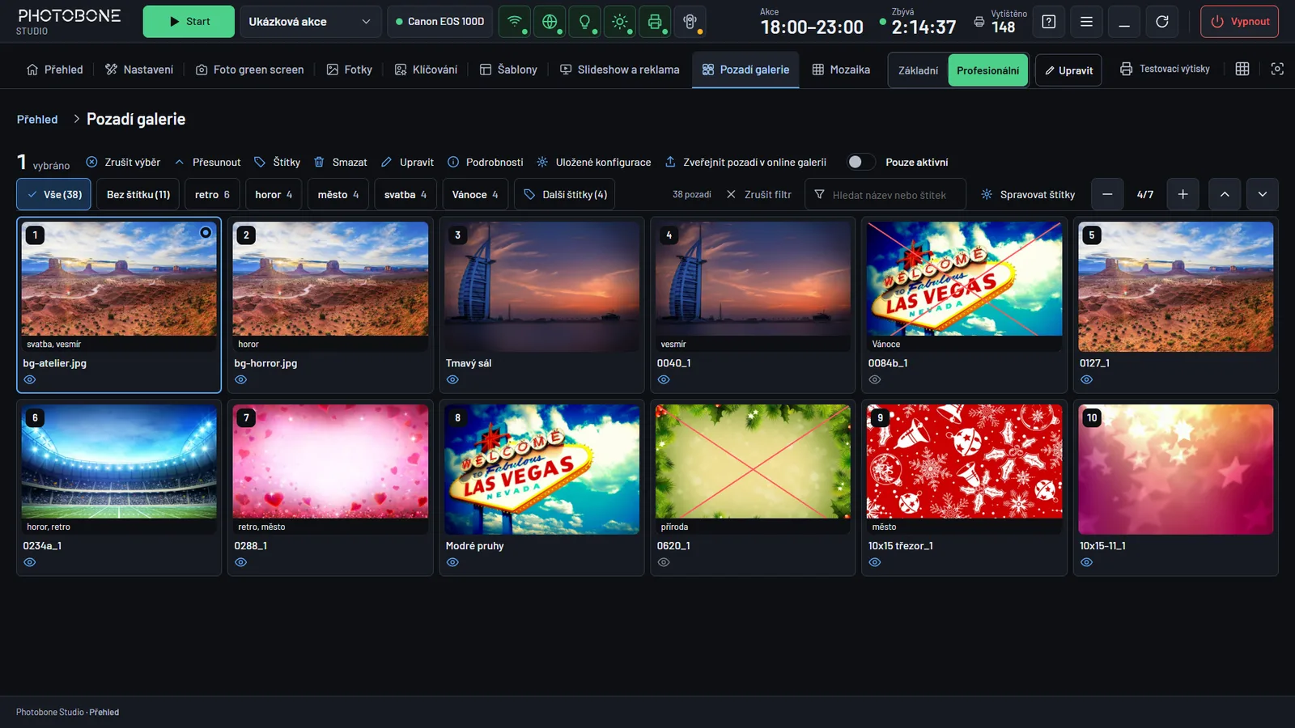
Task: Switch to the Mozaika tab
Action: (x=841, y=70)
